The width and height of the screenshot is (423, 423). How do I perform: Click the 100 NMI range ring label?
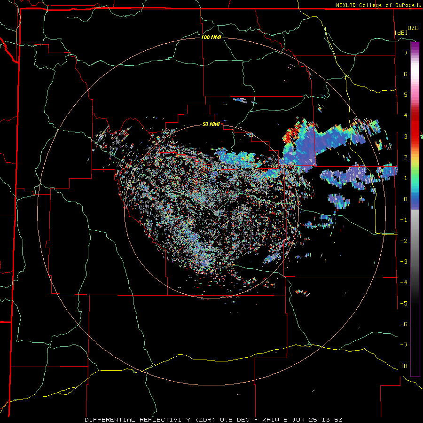click(211, 37)
